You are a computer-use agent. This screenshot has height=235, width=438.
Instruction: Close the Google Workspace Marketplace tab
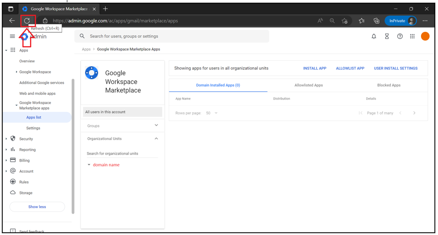pos(94,9)
